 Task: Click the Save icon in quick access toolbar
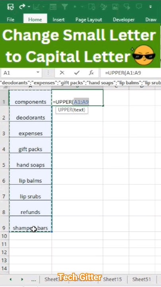(11, 7)
